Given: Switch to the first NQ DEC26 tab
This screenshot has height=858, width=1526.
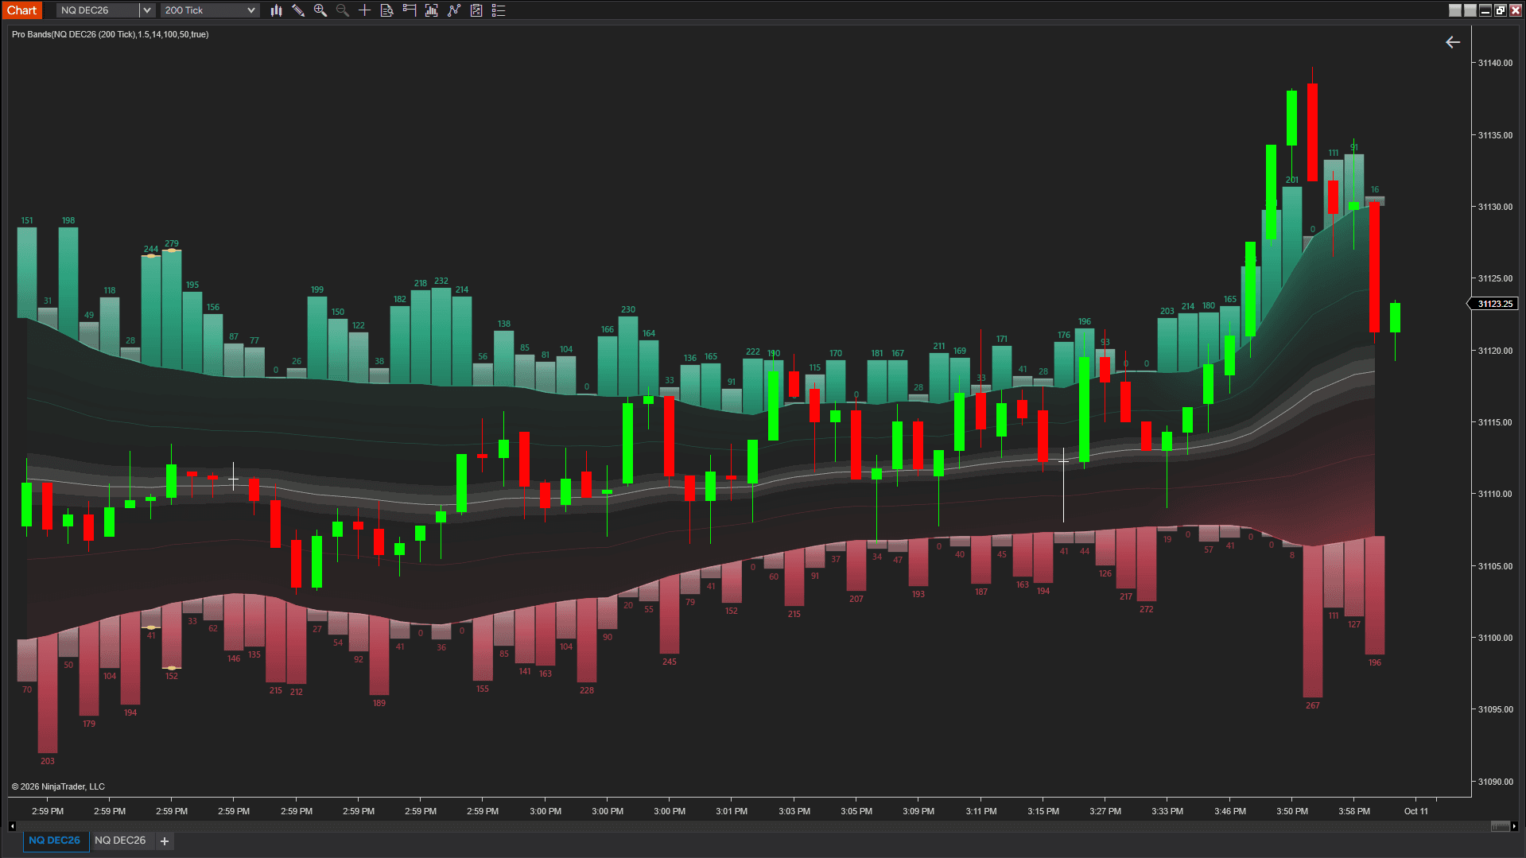Looking at the screenshot, I should coord(54,841).
